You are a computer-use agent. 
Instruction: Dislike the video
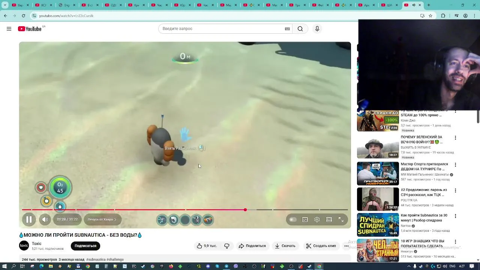(x=227, y=246)
